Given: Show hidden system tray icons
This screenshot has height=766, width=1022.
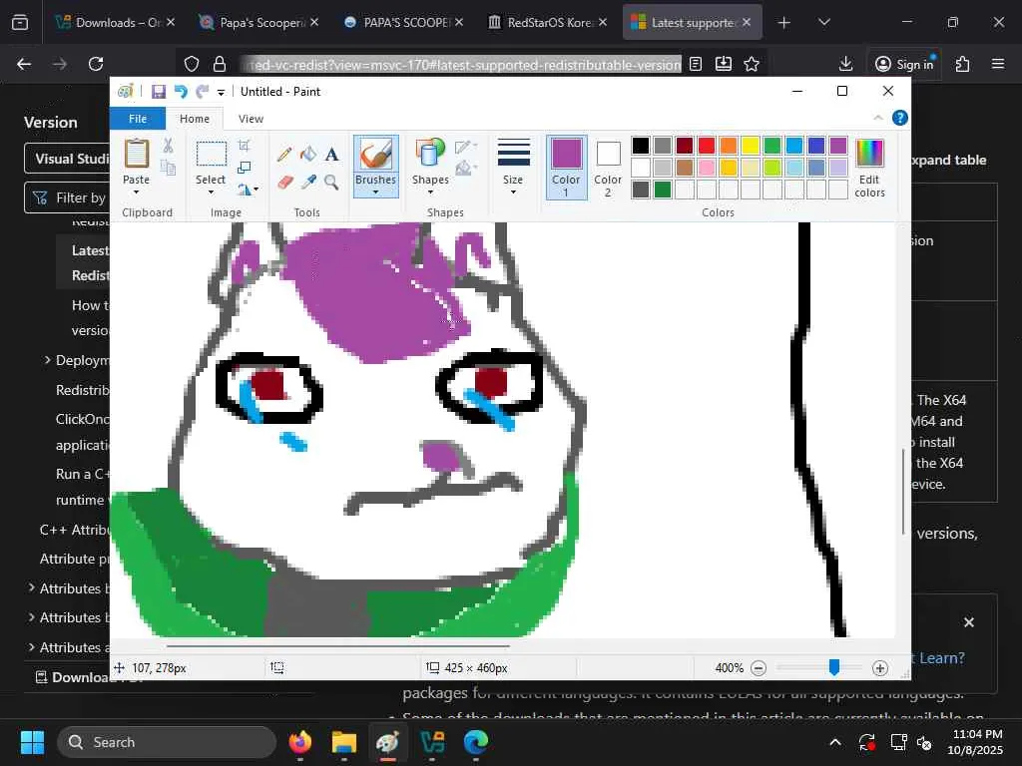Looking at the screenshot, I should (x=835, y=742).
